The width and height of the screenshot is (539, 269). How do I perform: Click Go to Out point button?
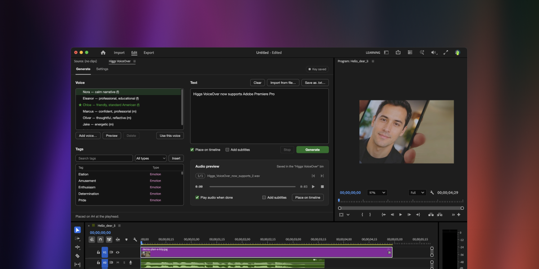click(418, 215)
